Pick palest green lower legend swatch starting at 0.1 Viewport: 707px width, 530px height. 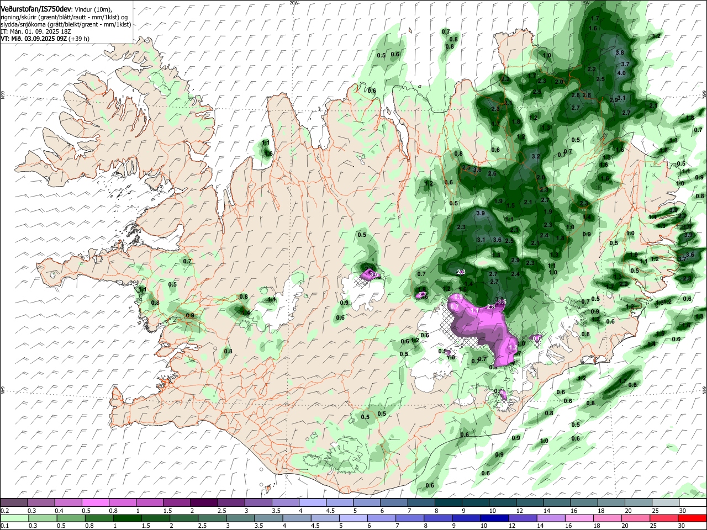click(x=14, y=518)
